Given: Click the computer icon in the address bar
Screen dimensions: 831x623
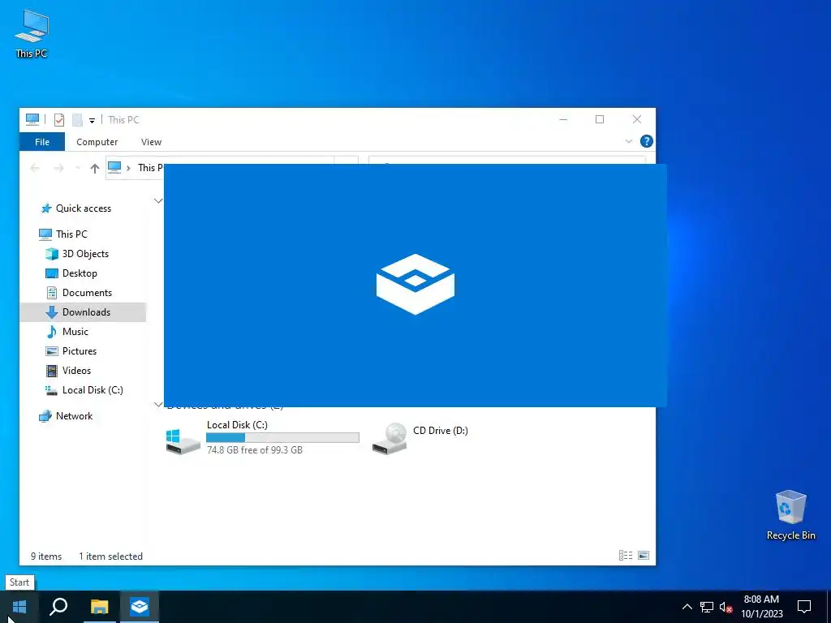Looking at the screenshot, I should (114, 167).
